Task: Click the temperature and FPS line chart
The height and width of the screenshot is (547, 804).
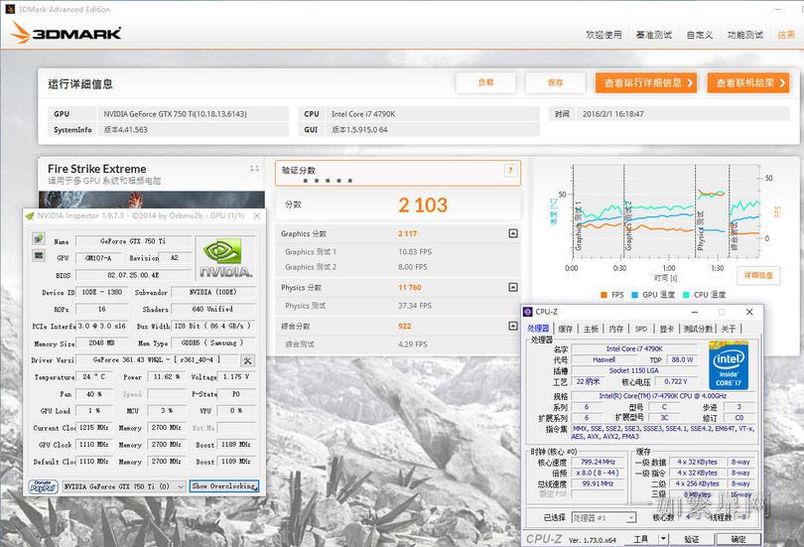Action: pos(666,210)
